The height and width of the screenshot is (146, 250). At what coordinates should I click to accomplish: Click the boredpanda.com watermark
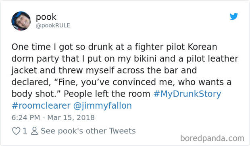[212, 138]
